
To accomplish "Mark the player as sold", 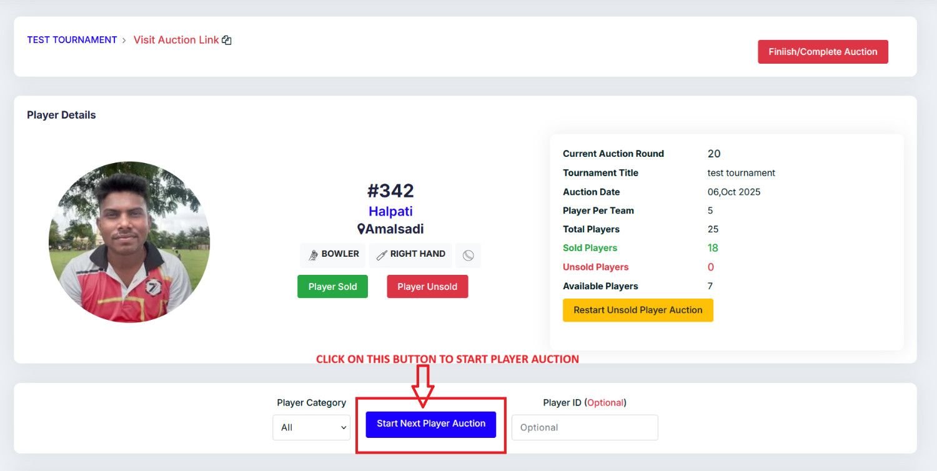I will coord(332,287).
